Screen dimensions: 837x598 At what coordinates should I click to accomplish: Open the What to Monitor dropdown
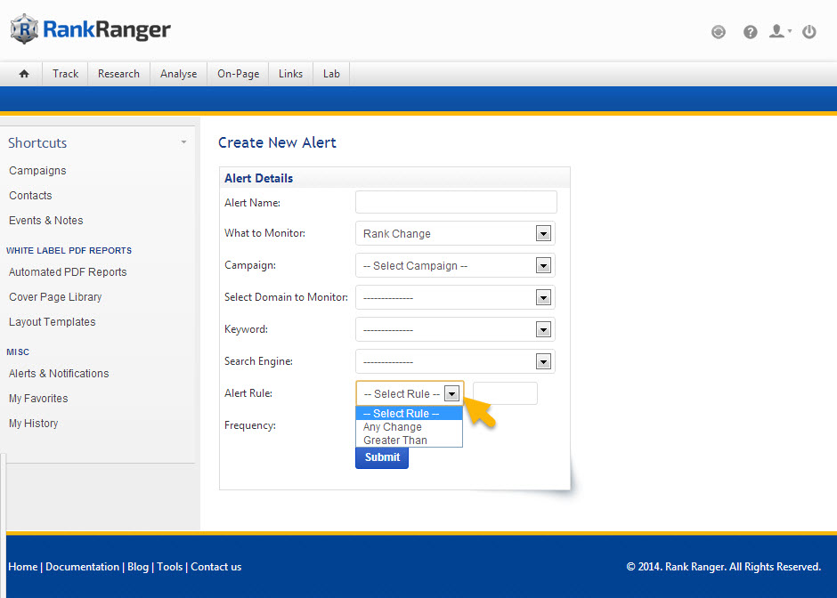point(455,234)
